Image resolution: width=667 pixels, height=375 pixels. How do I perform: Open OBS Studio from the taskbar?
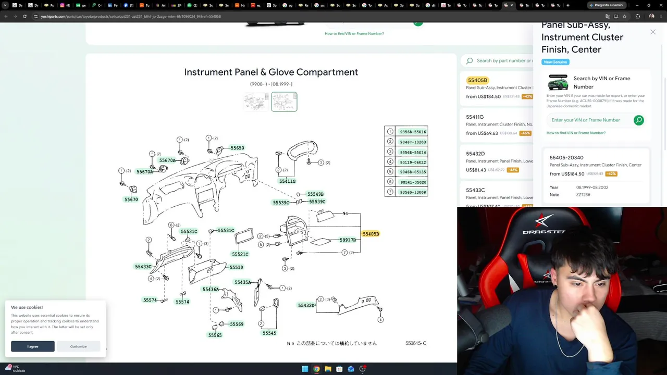362,369
